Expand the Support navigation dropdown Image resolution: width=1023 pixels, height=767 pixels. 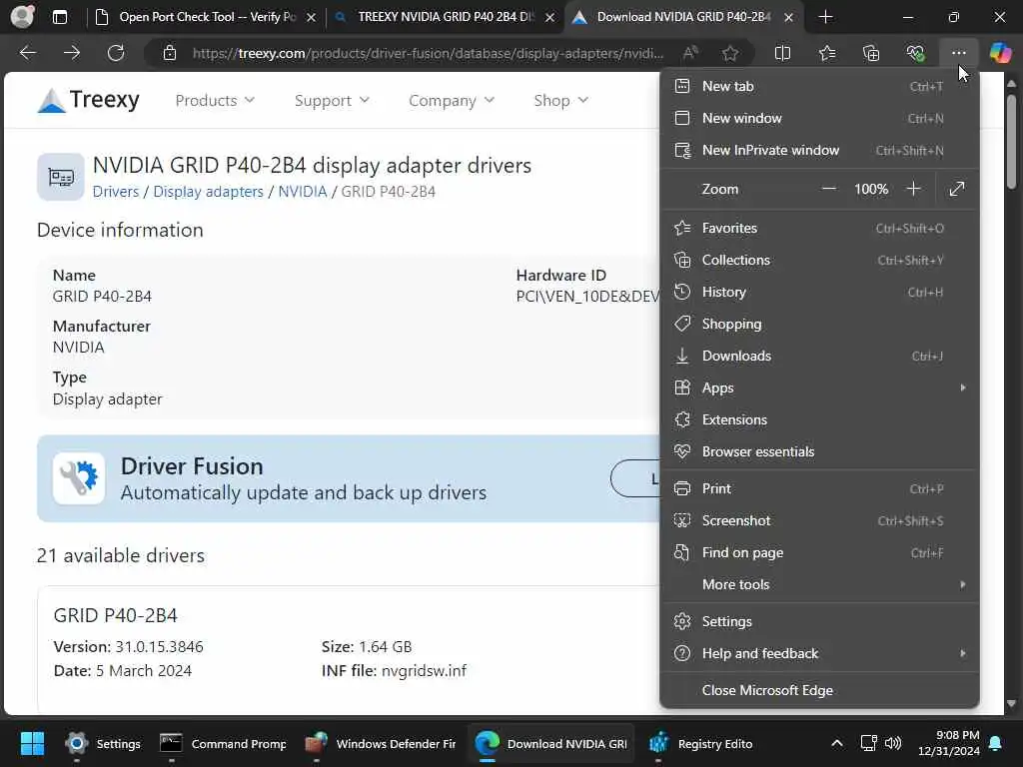332,101
